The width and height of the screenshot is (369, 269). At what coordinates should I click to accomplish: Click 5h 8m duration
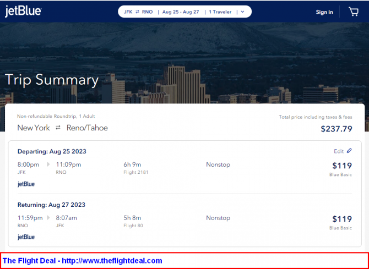[132, 218]
